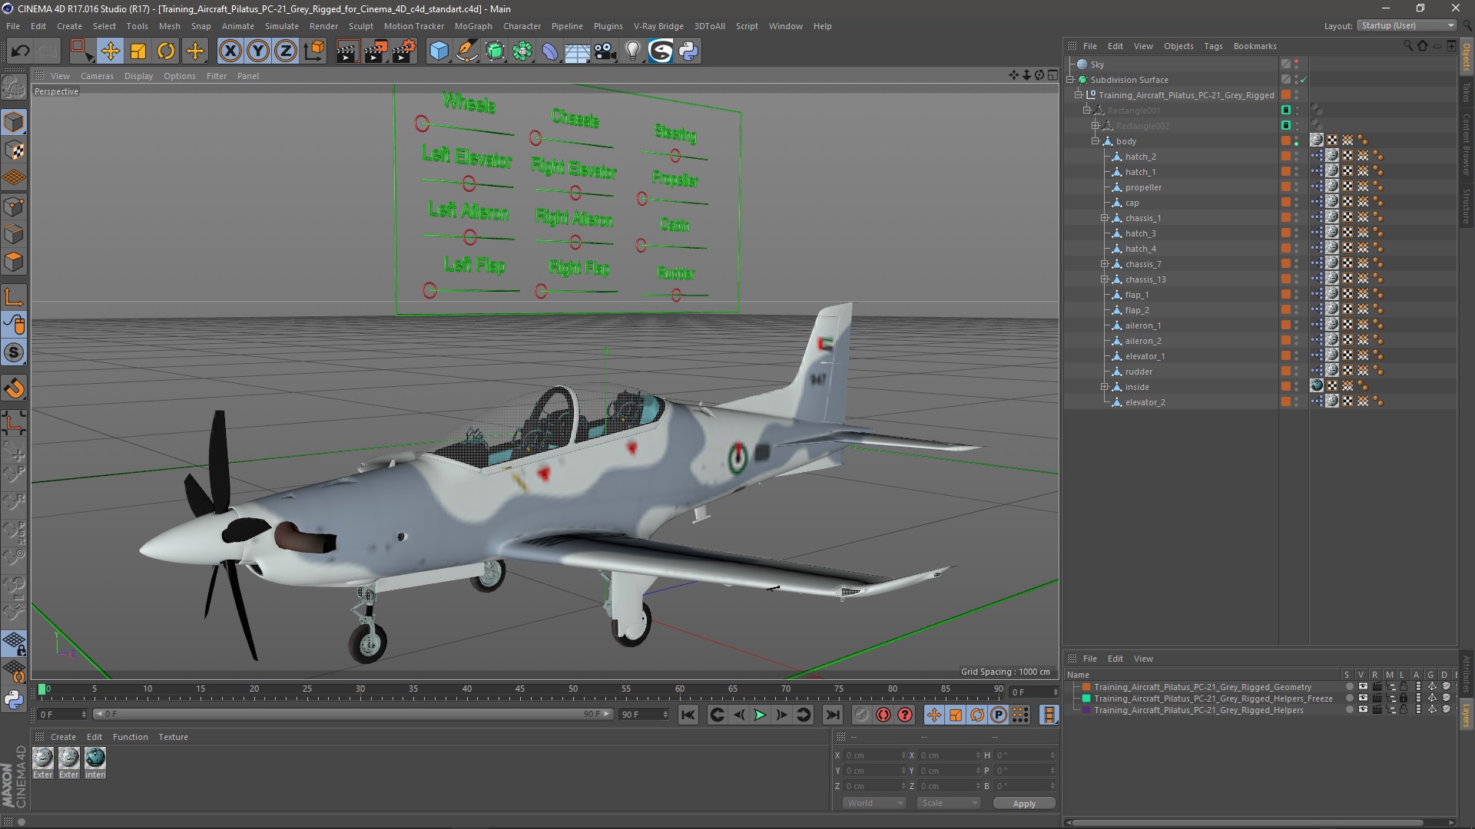Viewport: 1475px width, 829px height.
Task: Collapse the body object node
Action: tap(1095, 141)
